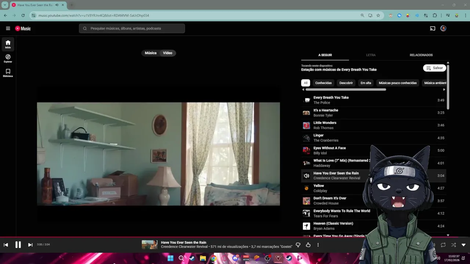
Task: Open Biblioteca in the sidebar
Action: tap(8, 73)
